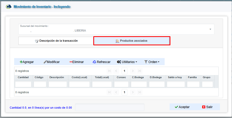Click the Utilitarios gears icon
Viewport: 232px width, 118px height.
click(x=119, y=62)
